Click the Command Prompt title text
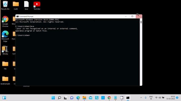The width and height of the screenshot is (181, 101). [x=26, y=16]
